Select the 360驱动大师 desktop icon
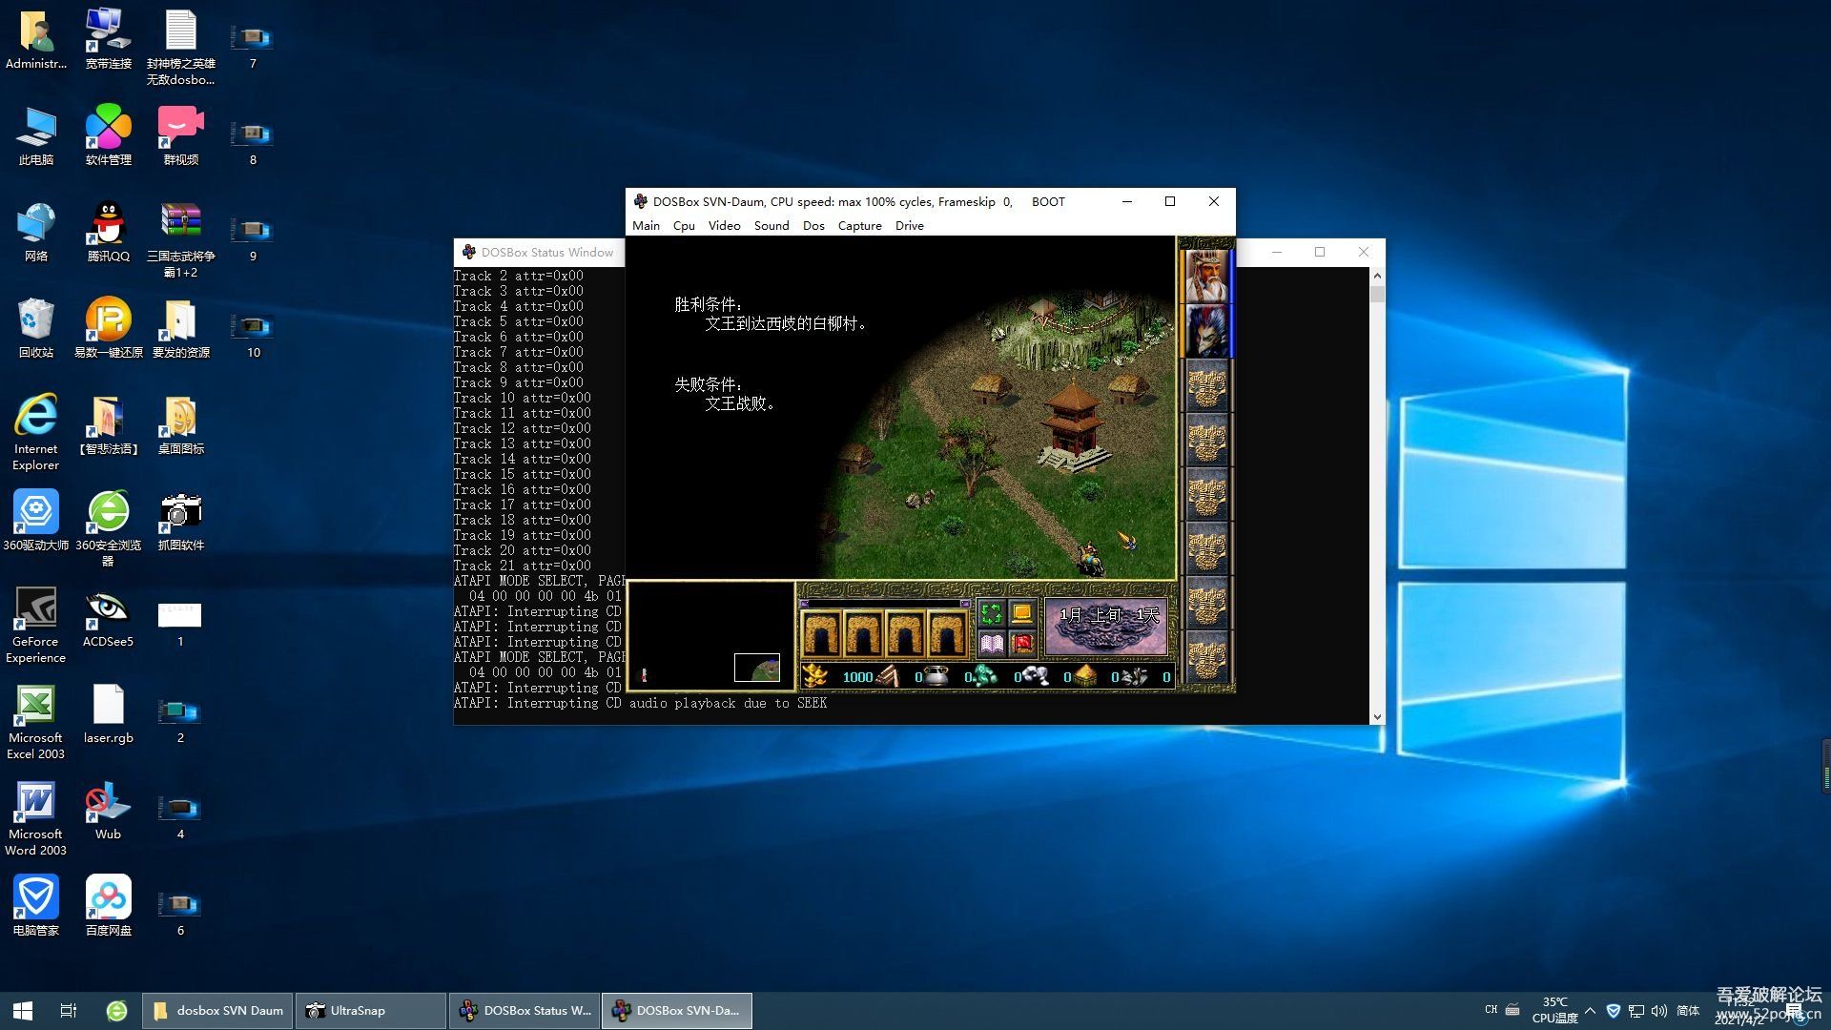This screenshot has height=1030, width=1831. (x=35, y=521)
